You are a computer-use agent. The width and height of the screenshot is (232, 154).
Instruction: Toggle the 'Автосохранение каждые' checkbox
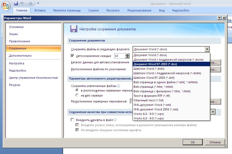click(x=72, y=56)
